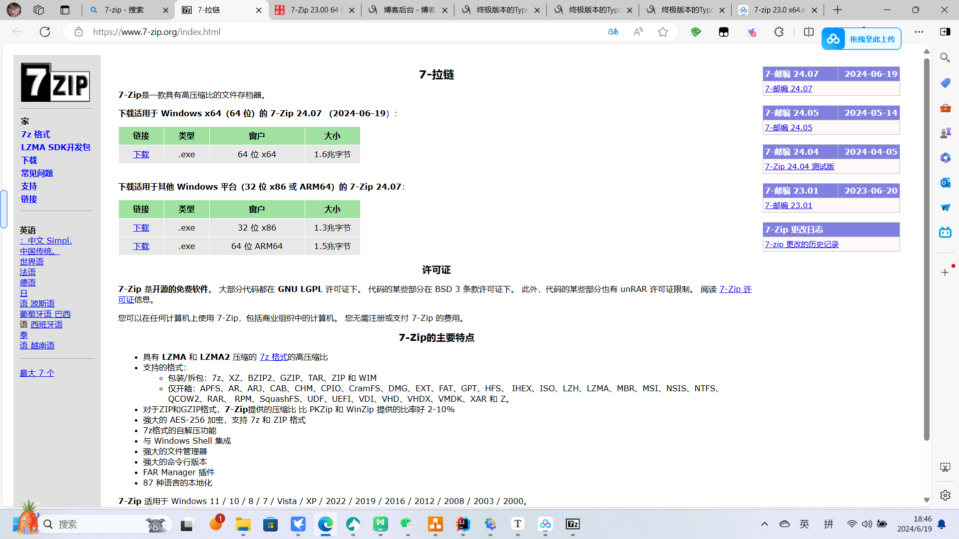959x539 pixels.
Task: Open the tools briefcase icon in sidebar
Action: point(945,108)
